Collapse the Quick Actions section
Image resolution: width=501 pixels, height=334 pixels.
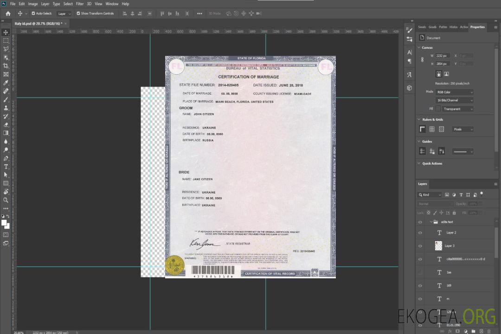(419, 163)
